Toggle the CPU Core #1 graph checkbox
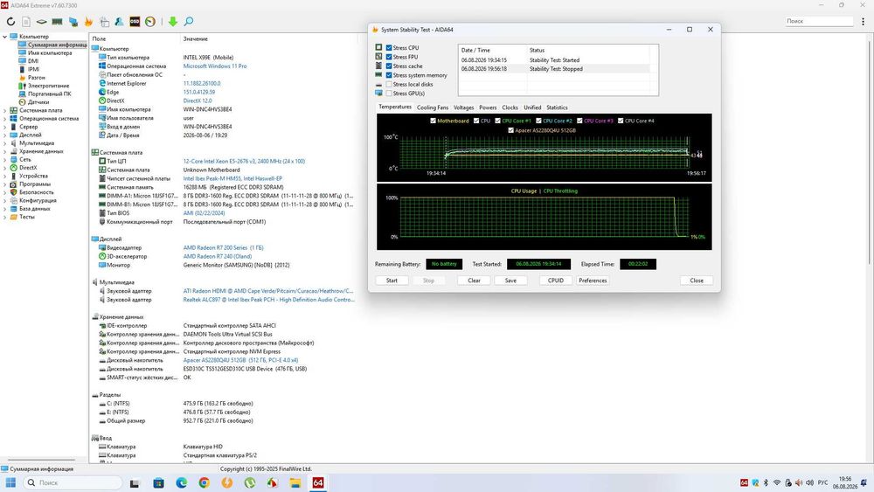The image size is (874, 492). point(498,121)
